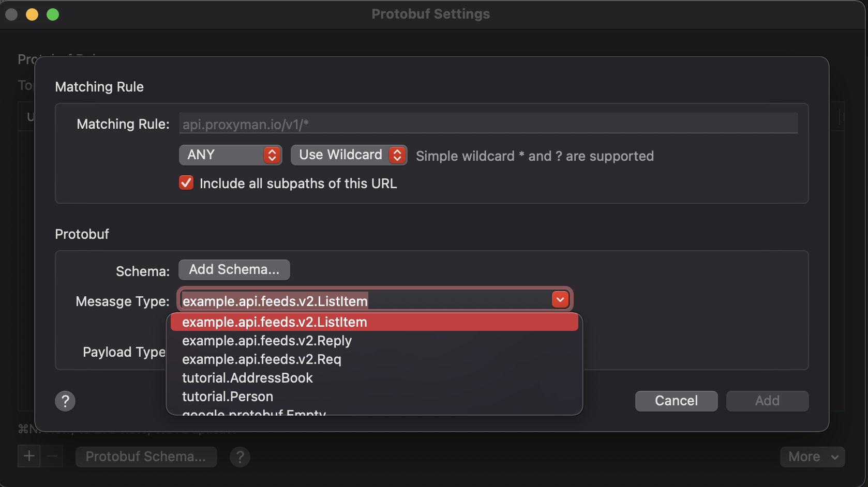Click the Add Schema... button

tap(234, 270)
